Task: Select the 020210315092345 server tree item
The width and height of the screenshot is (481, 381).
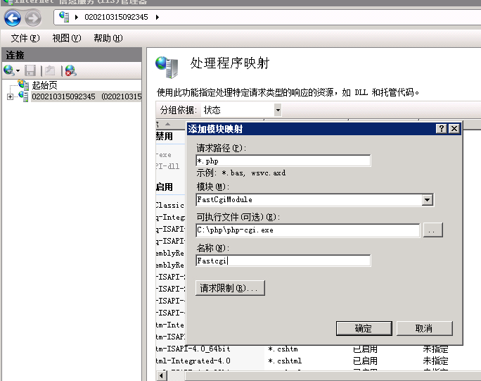Action: point(86,96)
